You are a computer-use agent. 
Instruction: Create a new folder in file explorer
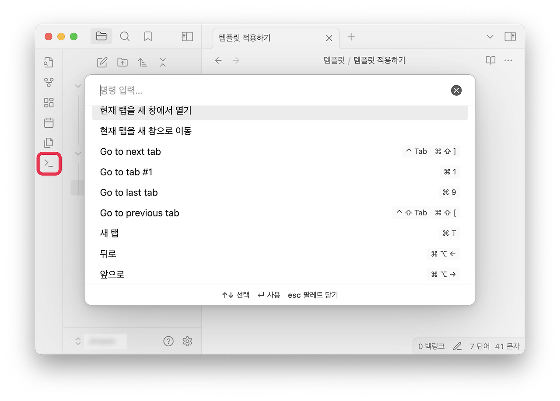pos(122,62)
